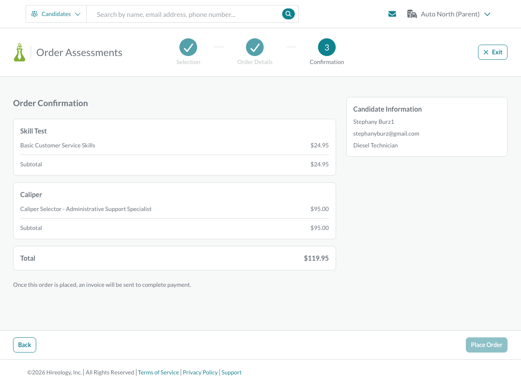Click the Exit button

493,52
